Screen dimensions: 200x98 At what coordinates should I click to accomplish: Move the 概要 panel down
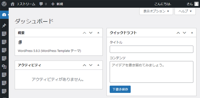click(x=91, y=33)
